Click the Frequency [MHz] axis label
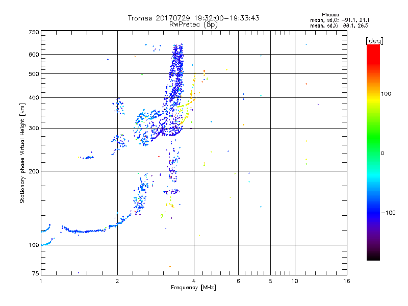 coord(193,288)
